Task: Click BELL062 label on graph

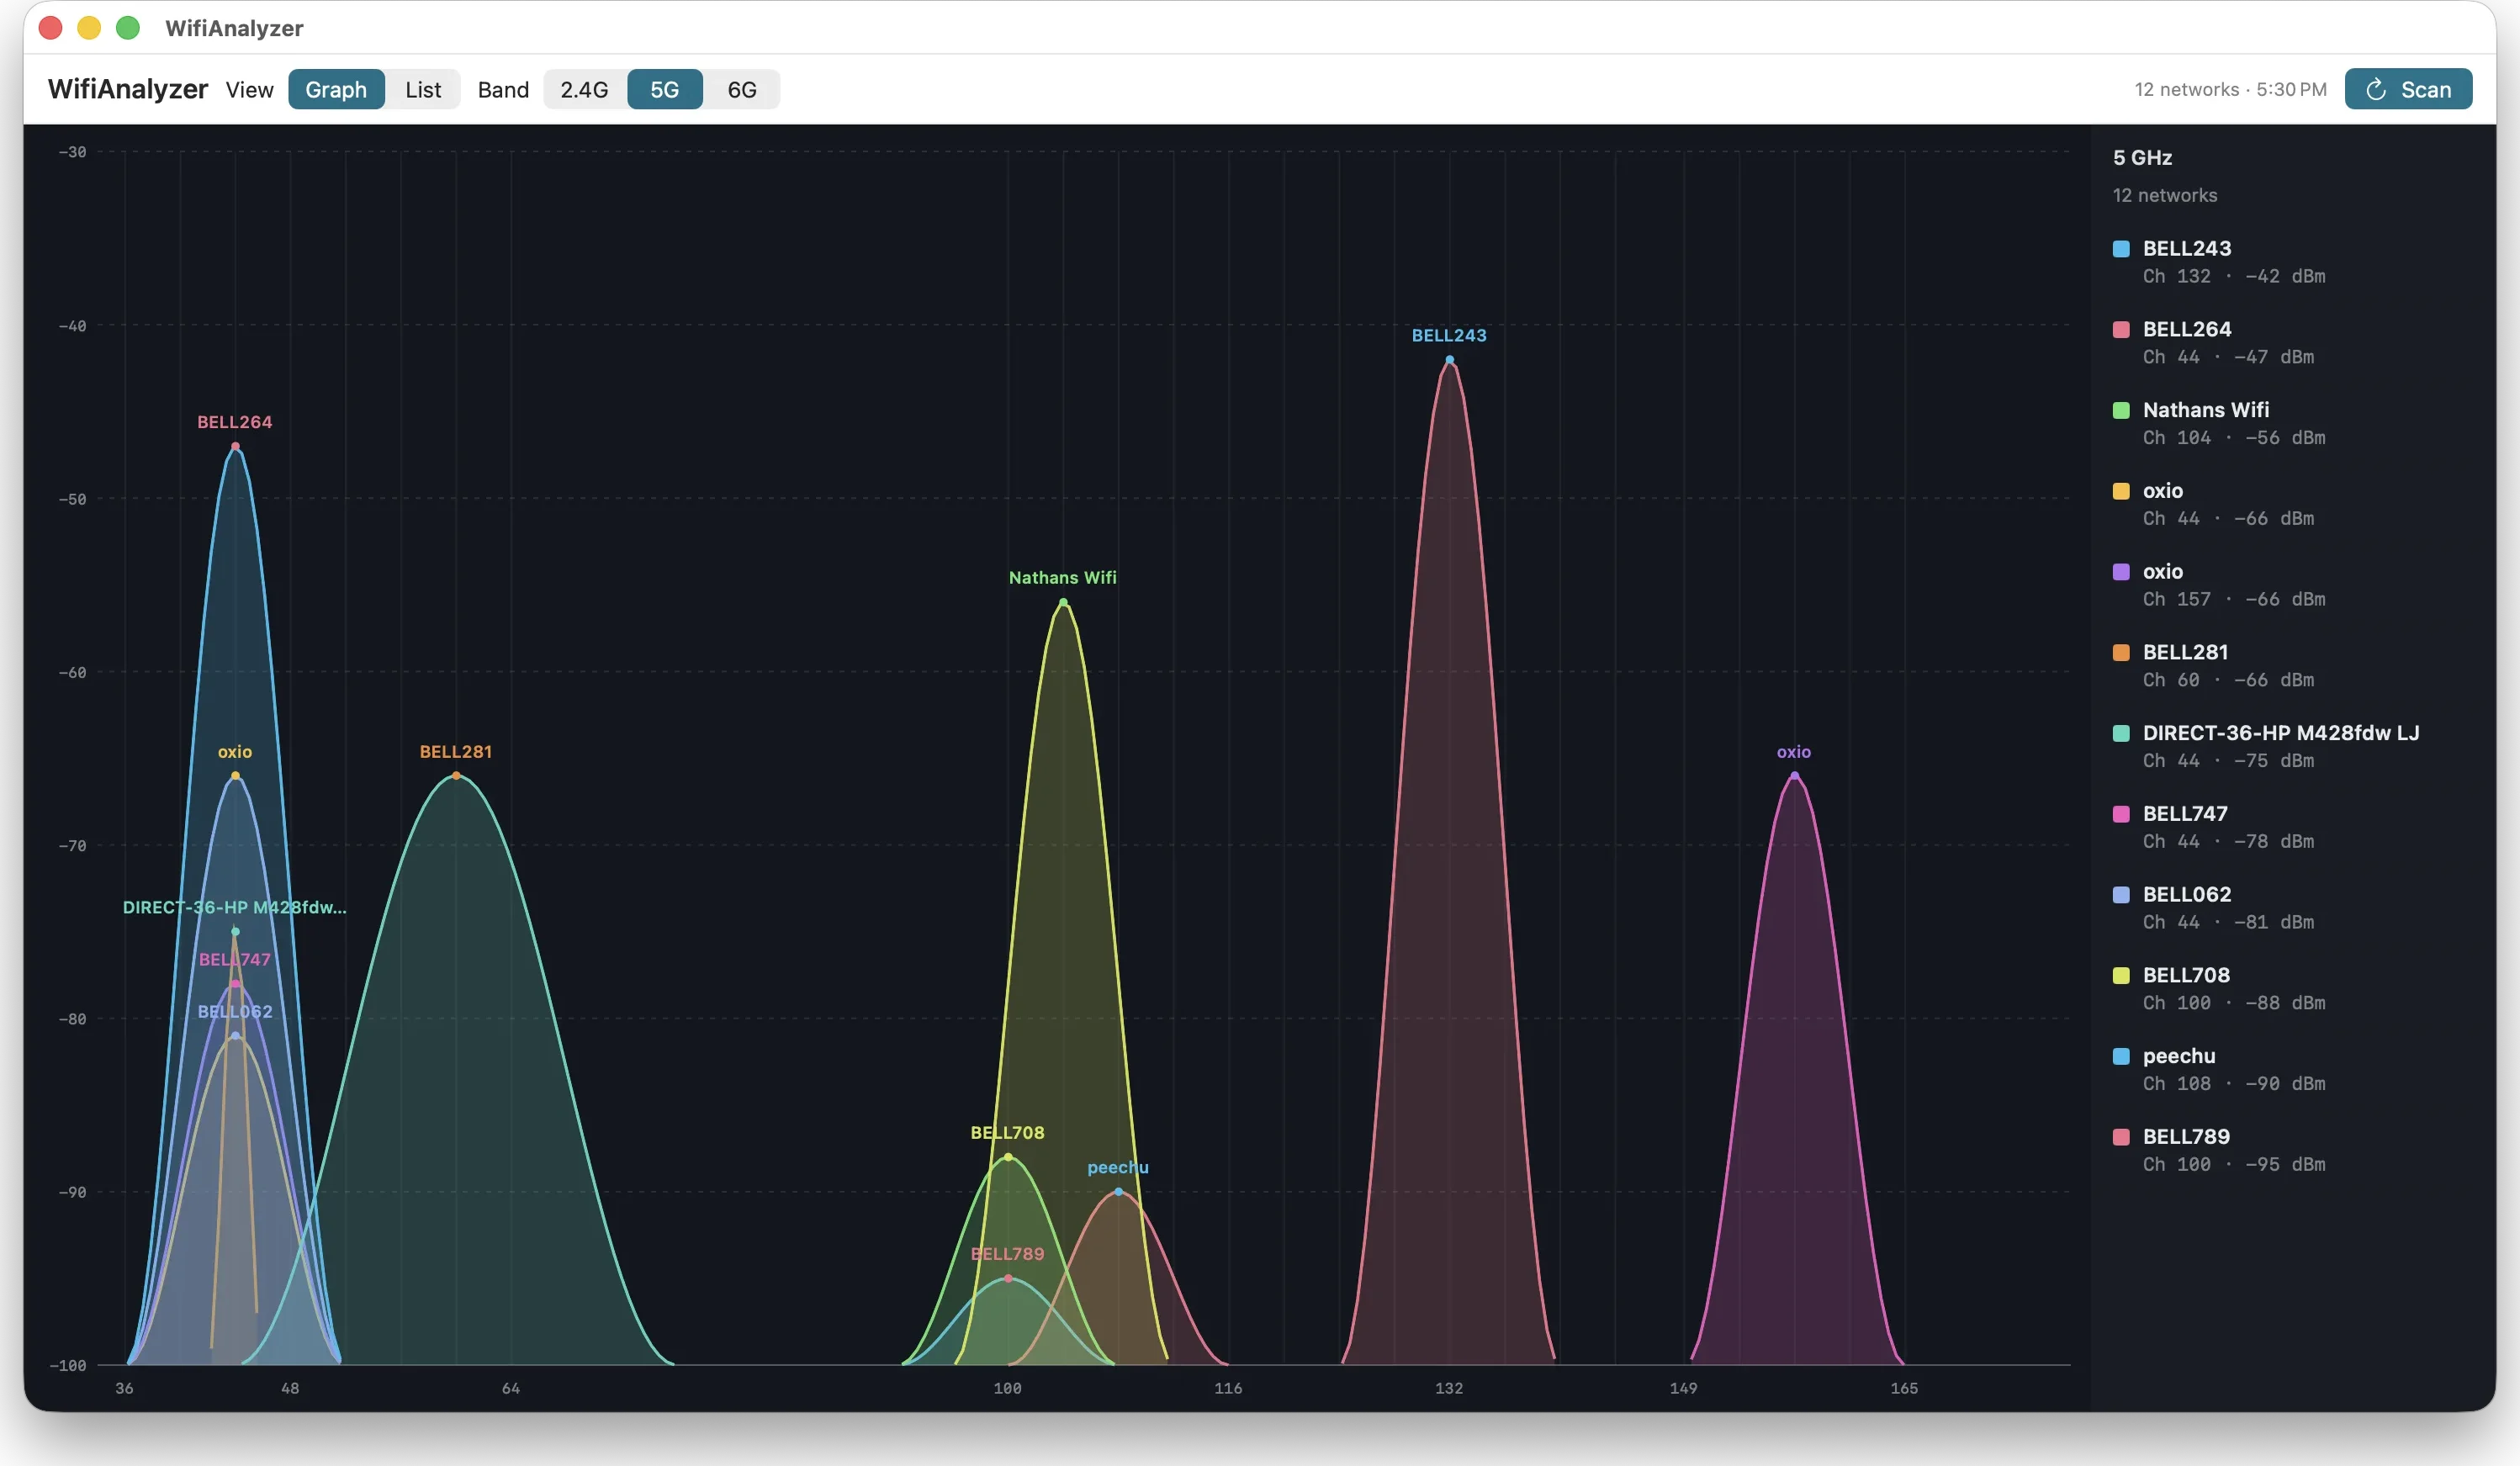Action: pos(234,1012)
